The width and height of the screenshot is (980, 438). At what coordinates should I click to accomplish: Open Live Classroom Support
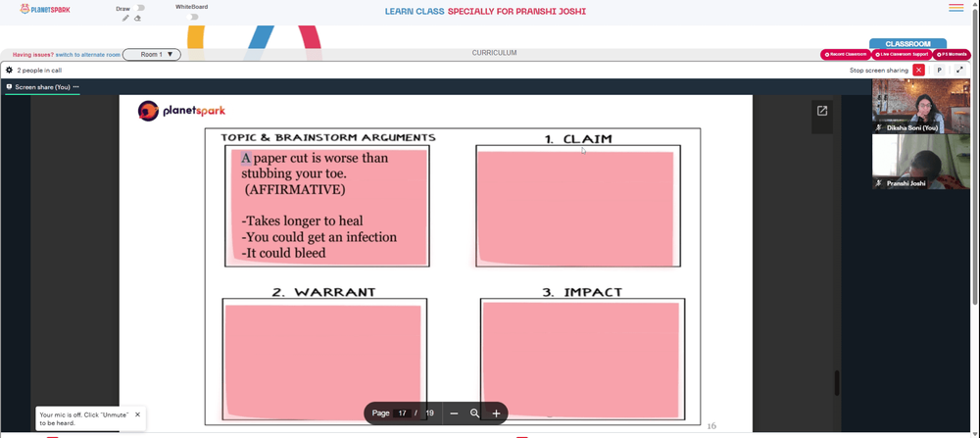(x=902, y=54)
